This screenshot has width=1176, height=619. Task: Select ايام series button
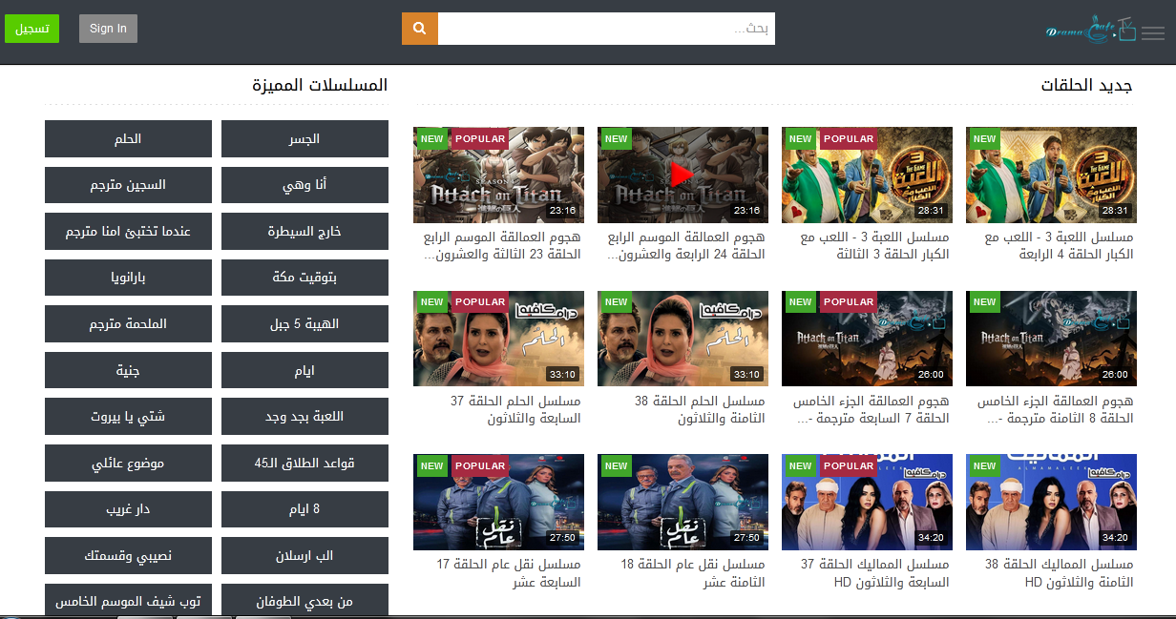[304, 370]
